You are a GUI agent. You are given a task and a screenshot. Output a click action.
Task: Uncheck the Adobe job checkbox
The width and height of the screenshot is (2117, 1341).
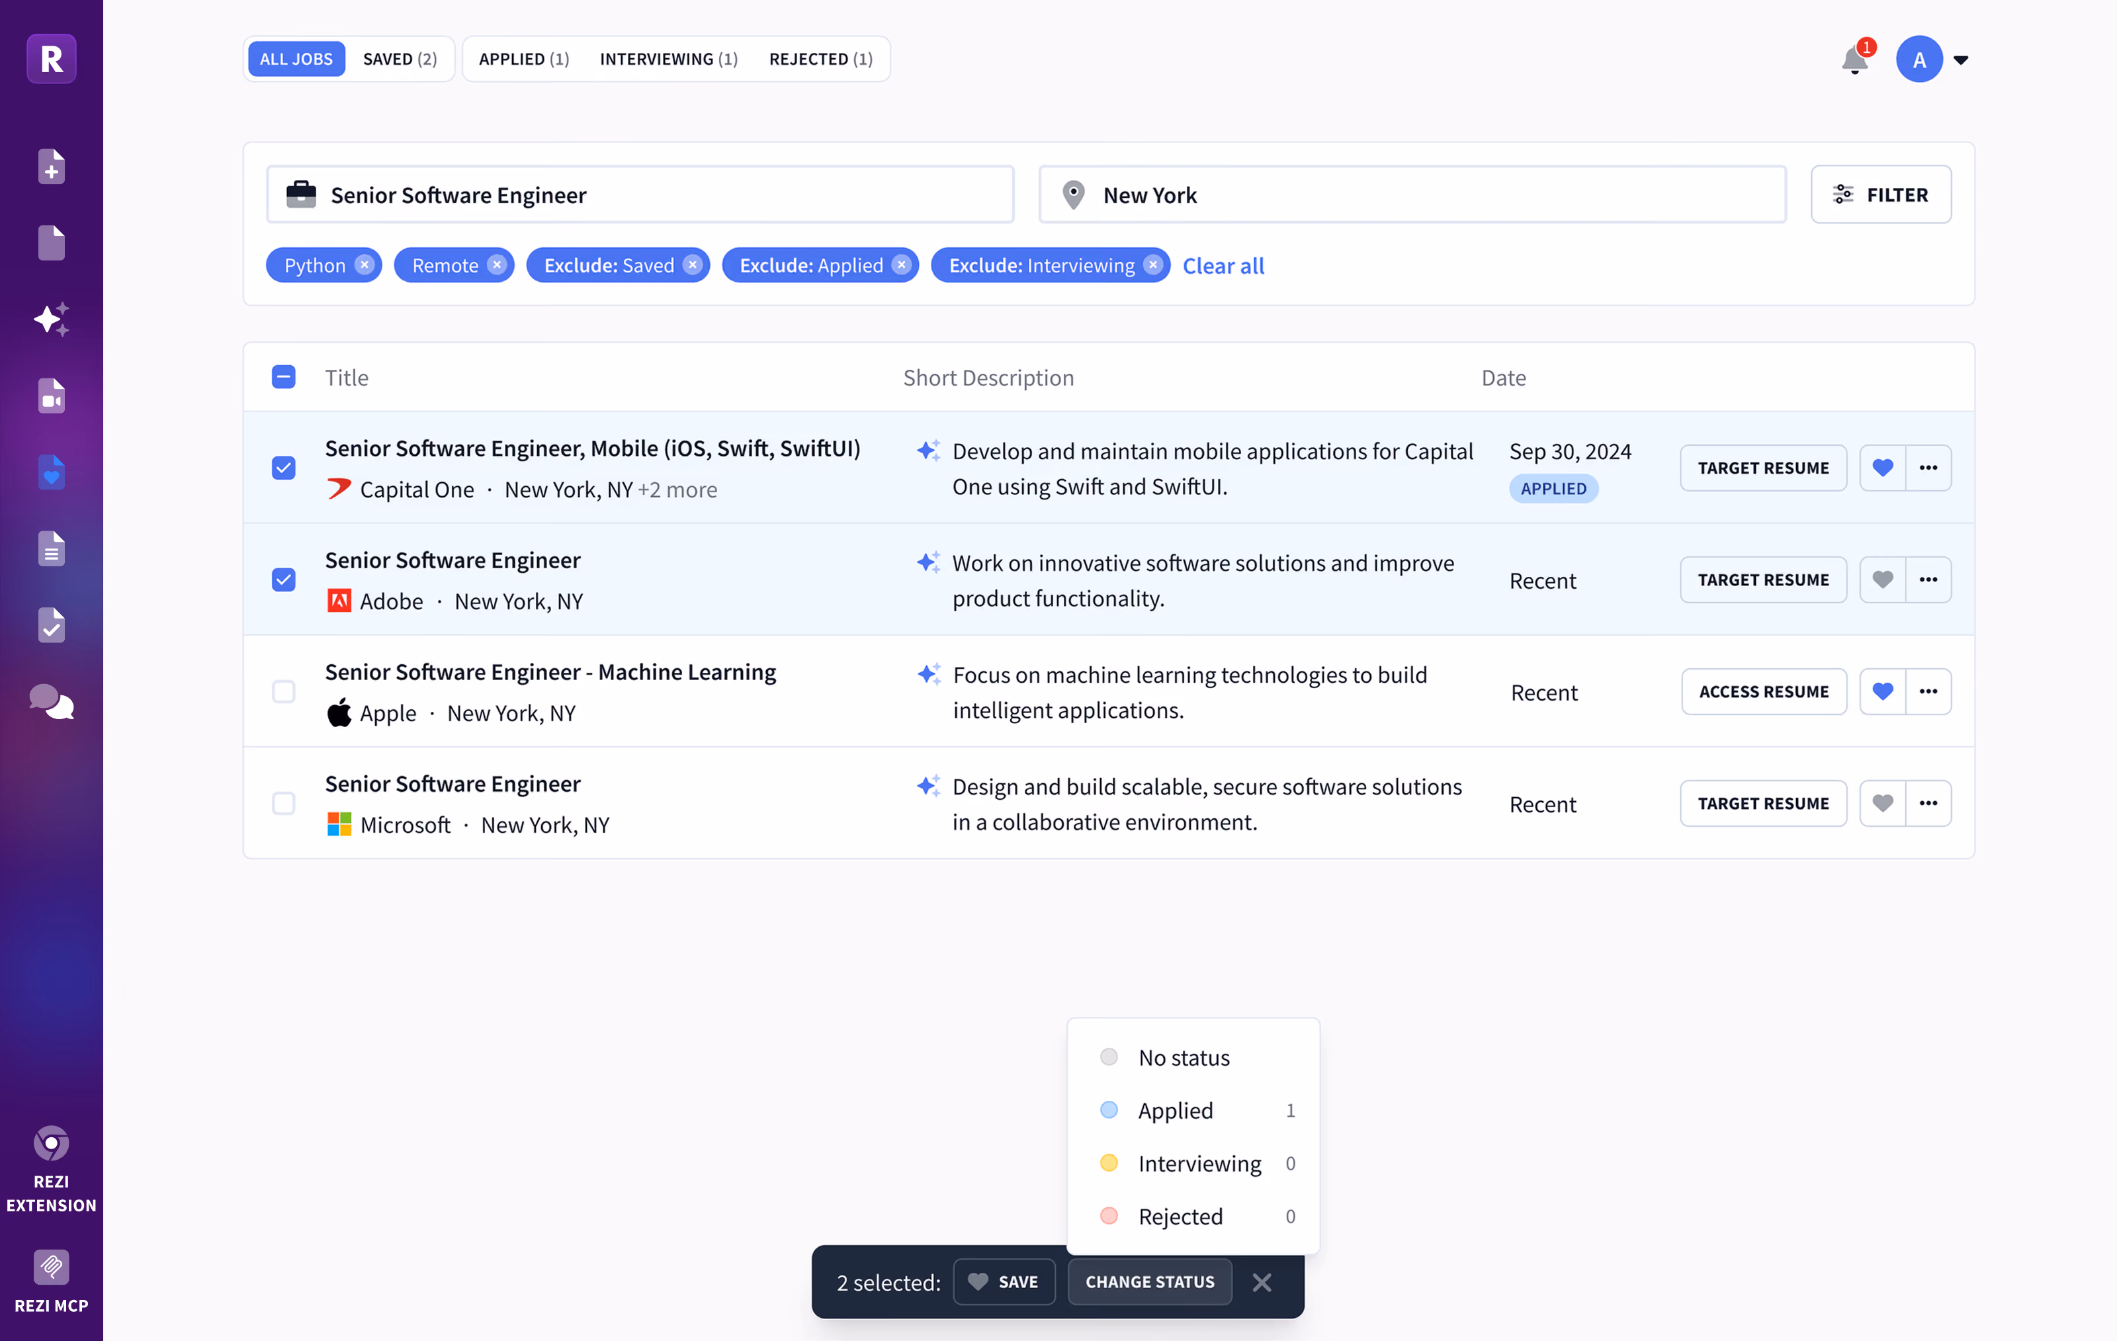[283, 580]
